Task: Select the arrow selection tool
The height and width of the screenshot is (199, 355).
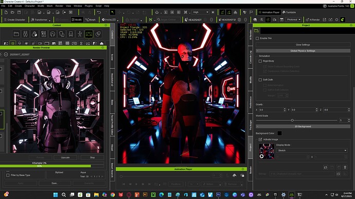Action: 113,12
